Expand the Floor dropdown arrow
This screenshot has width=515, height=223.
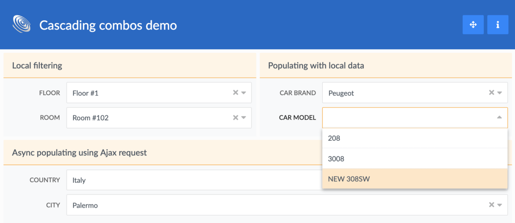tap(244, 93)
